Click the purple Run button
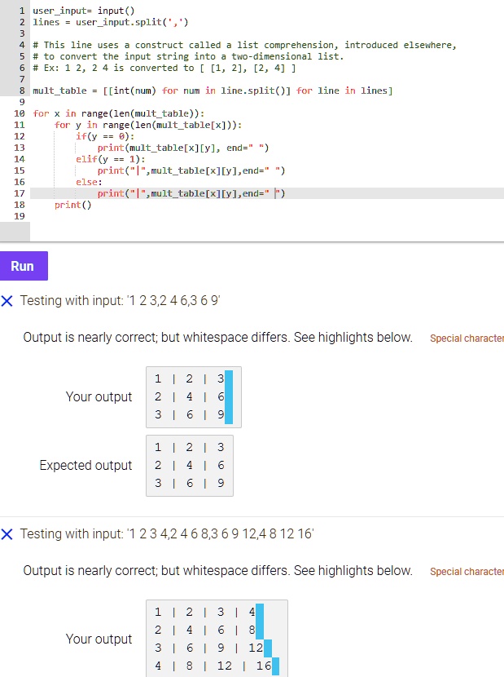 pyautogui.click(x=23, y=266)
